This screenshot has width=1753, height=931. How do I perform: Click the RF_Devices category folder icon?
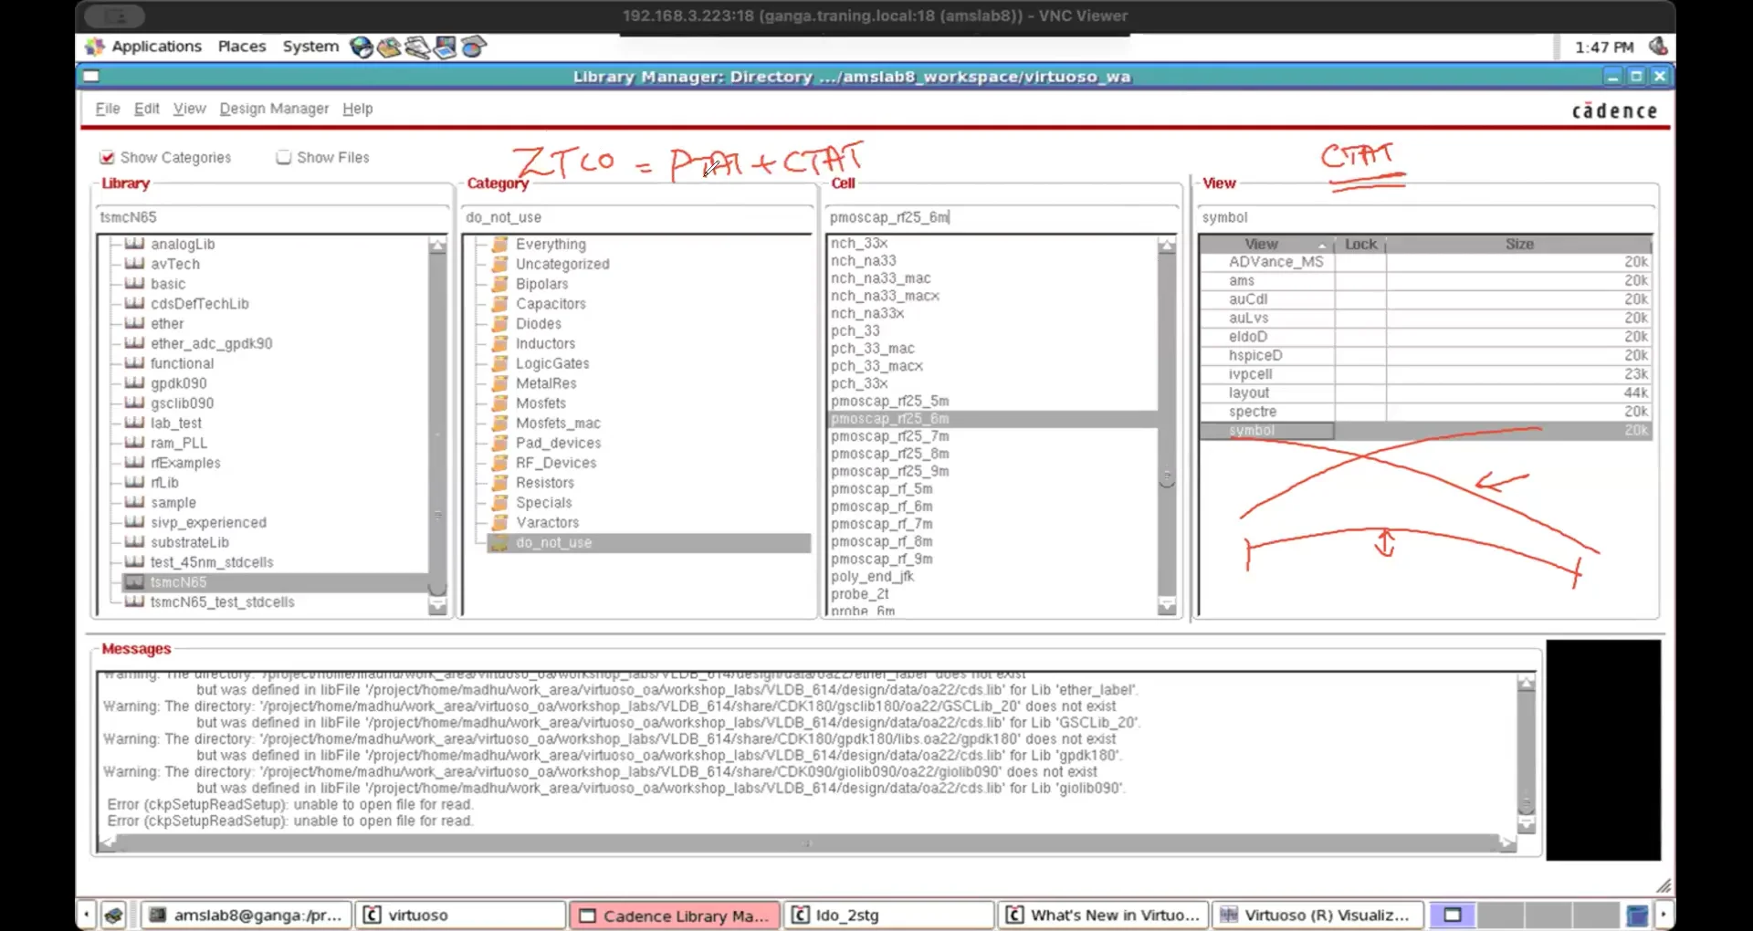coord(499,463)
